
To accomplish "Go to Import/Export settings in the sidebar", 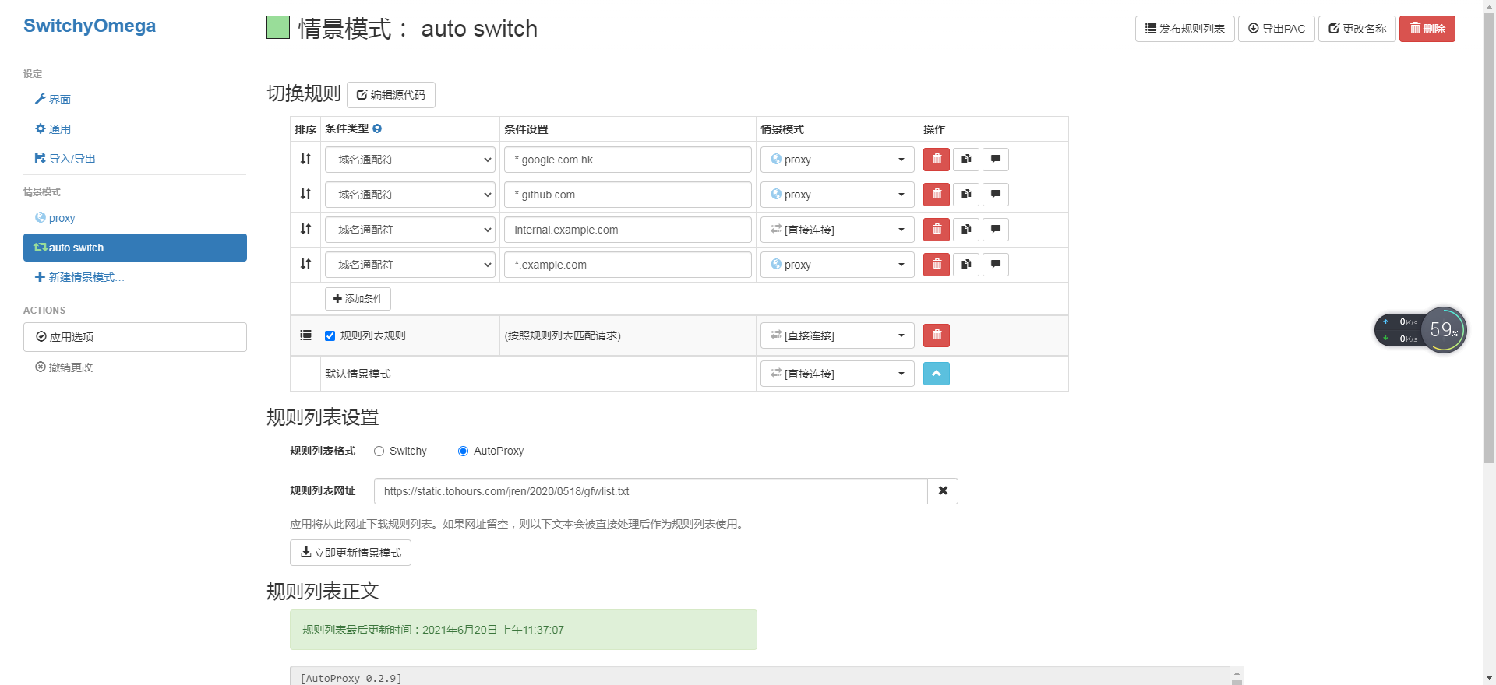I will tap(72, 159).
